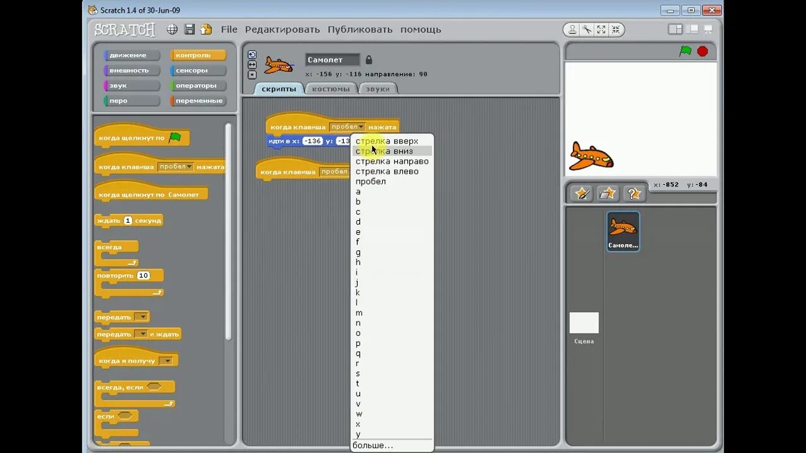
Task: Switch to the костюмы tab
Action: (x=331, y=89)
